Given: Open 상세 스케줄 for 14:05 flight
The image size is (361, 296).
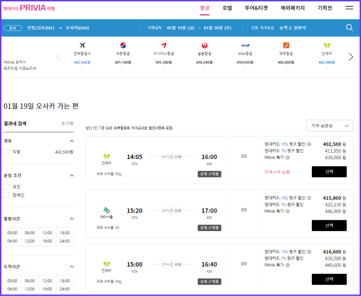Looking at the screenshot, I should point(209,174).
